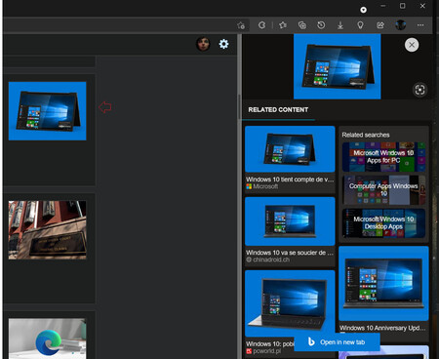Open Settings and more ellipsis menu

pyautogui.click(x=420, y=25)
